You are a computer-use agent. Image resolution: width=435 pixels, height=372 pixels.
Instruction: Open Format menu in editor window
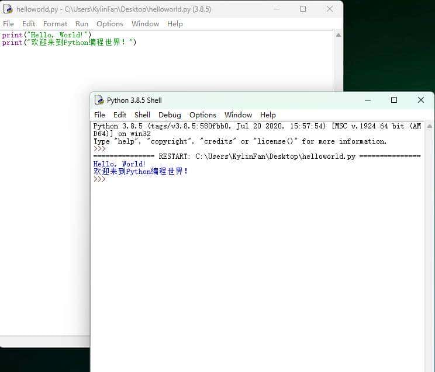pos(55,24)
